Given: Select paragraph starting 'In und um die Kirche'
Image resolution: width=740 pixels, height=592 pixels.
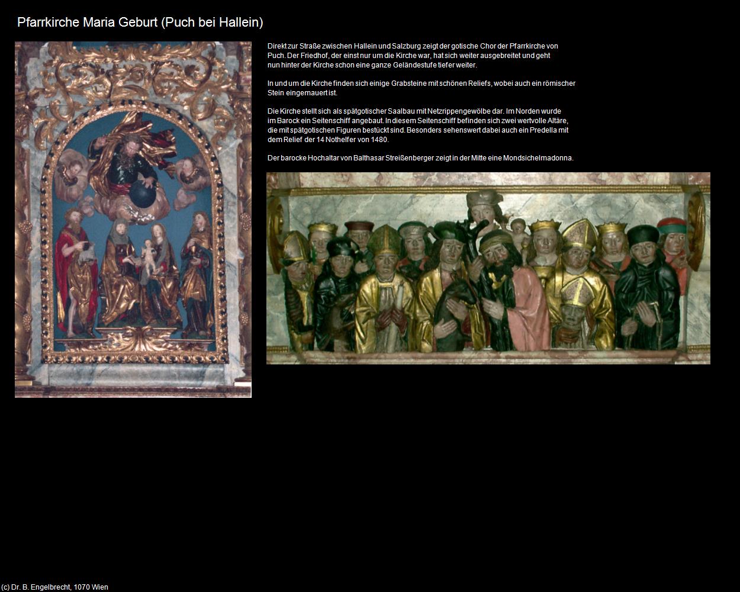Looking at the screenshot, I should click(x=422, y=88).
